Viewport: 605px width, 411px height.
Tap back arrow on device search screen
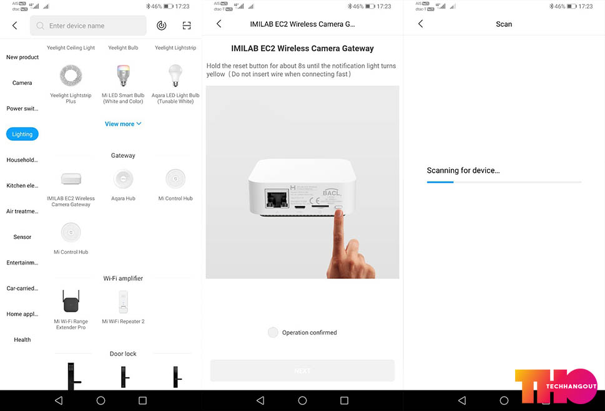(x=14, y=26)
